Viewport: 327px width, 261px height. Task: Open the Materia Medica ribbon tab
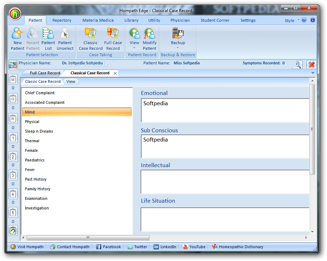click(98, 20)
